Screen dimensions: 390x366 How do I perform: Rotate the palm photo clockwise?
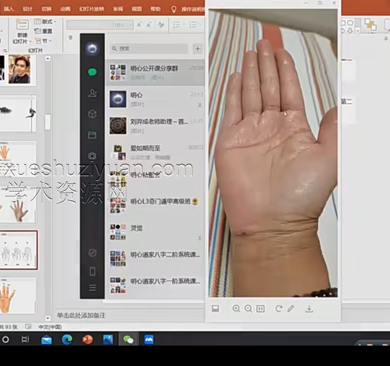(x=278, y=309)
